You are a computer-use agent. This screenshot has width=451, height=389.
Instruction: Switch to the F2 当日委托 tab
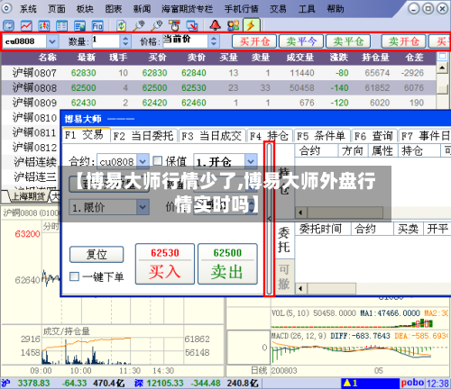pyautogui.click(x=144, y=136)
